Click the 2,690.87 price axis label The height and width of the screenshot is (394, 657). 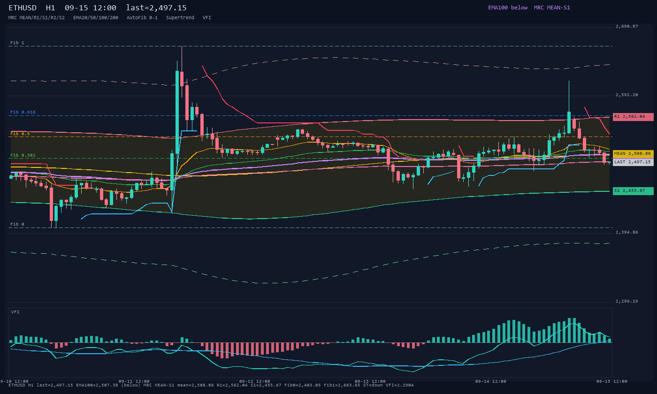point(627,26)
